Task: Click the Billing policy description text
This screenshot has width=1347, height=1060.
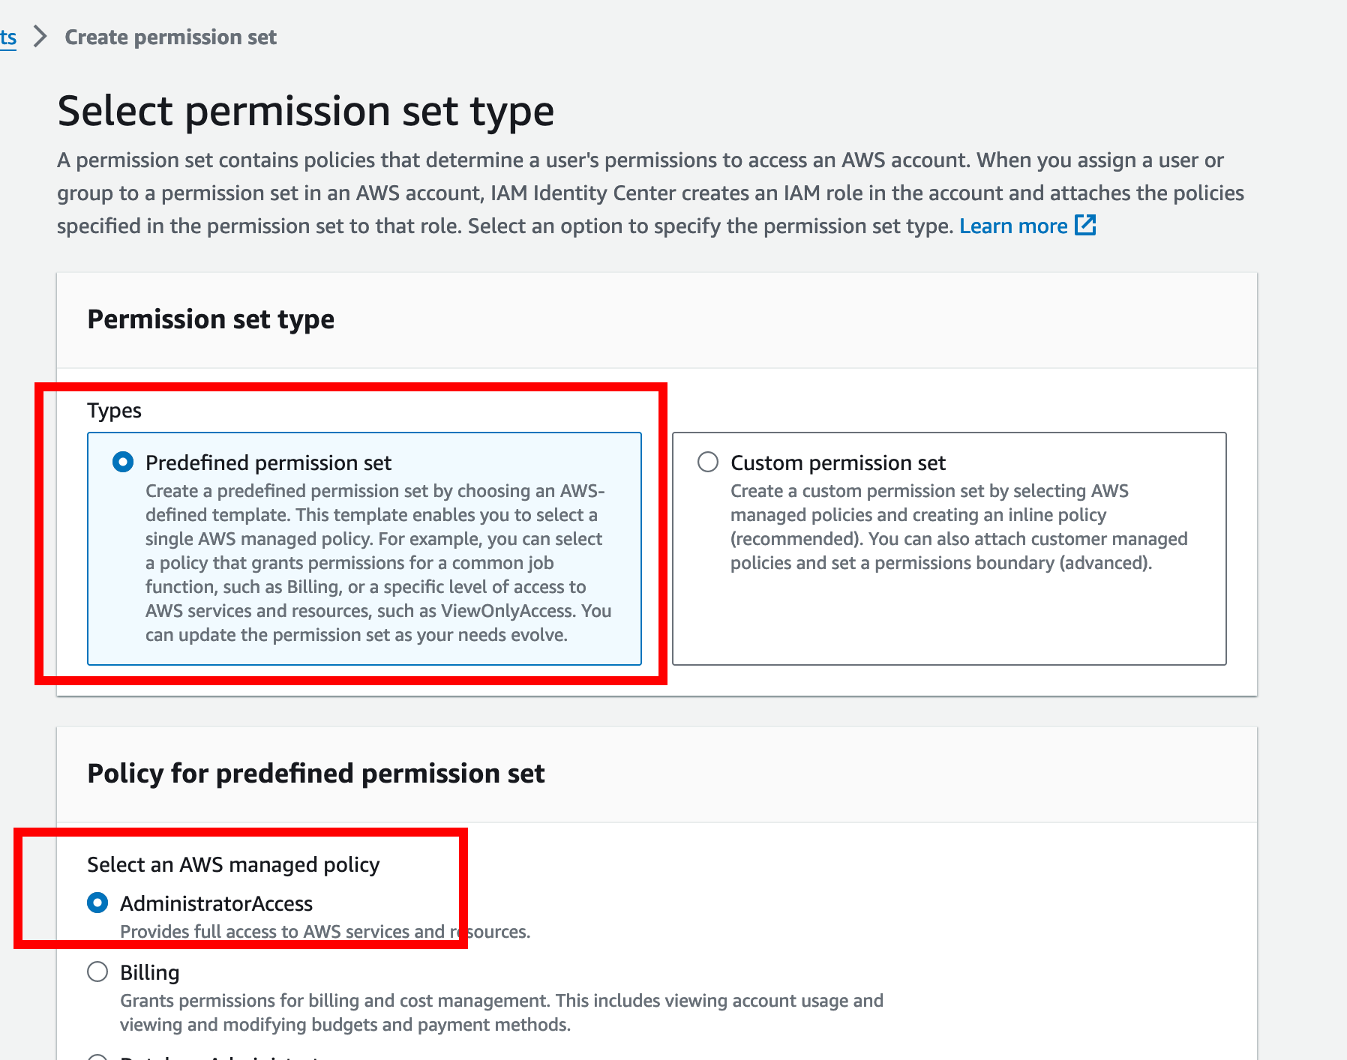Action: pos(501,1012)
